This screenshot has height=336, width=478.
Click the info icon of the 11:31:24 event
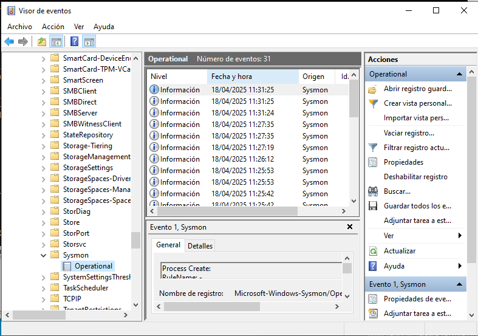click(154, 112)
